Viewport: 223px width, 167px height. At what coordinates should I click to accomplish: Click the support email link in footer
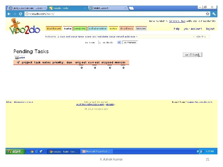(200, 102)
